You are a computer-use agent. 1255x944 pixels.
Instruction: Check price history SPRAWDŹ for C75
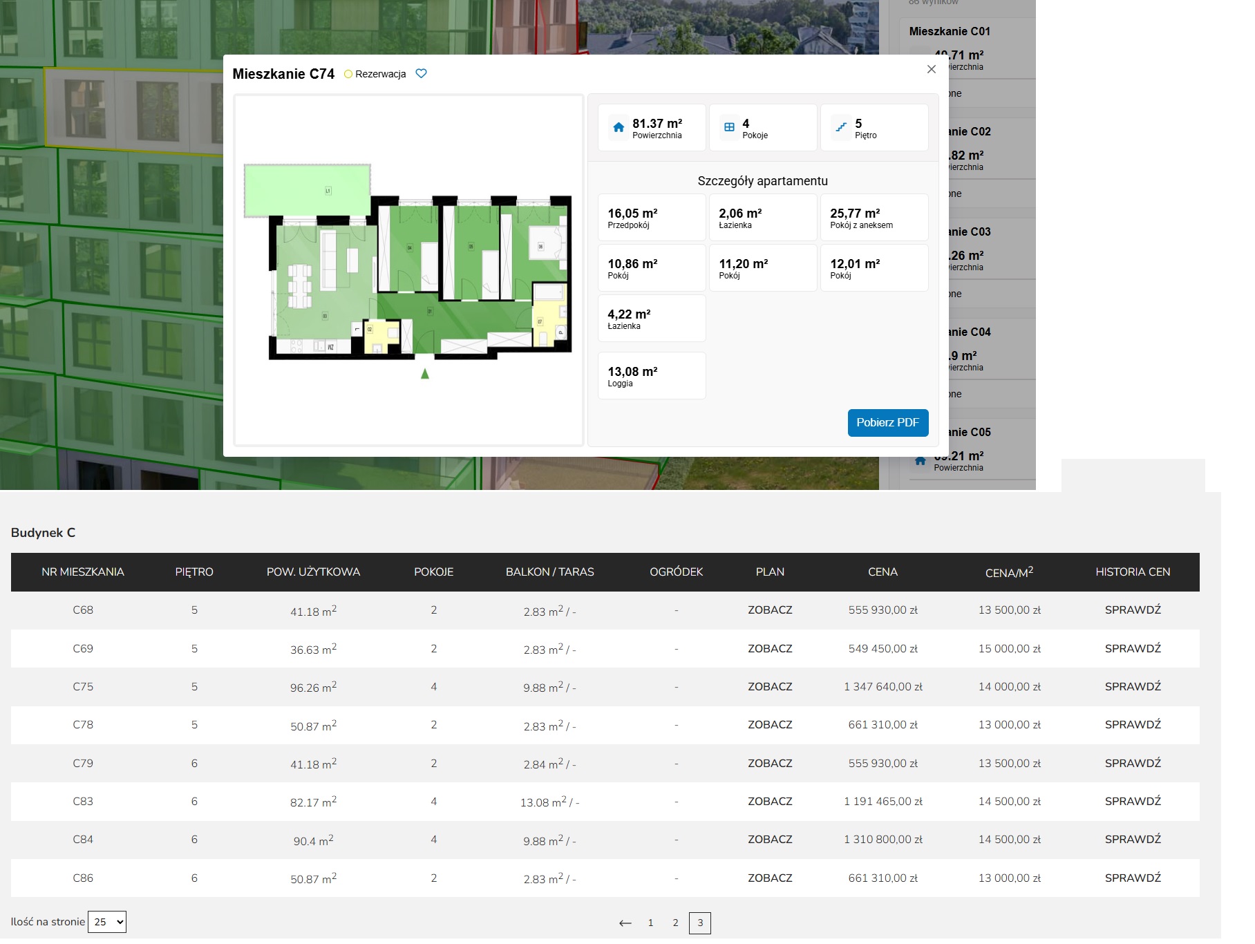tap(1132, 687)
